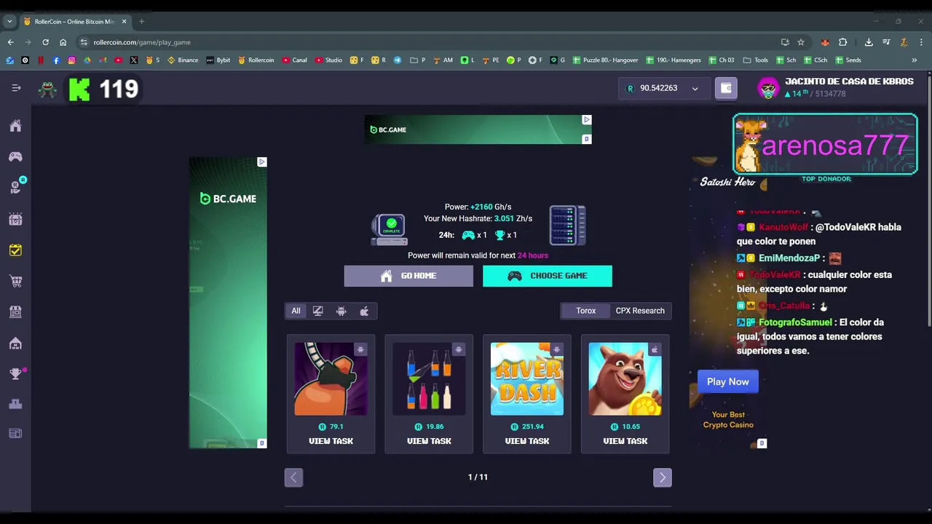Viewport: 932px width, 524px height.
Task: Open the X (Twitter) bookmark icon
Action: coord(134,60)
